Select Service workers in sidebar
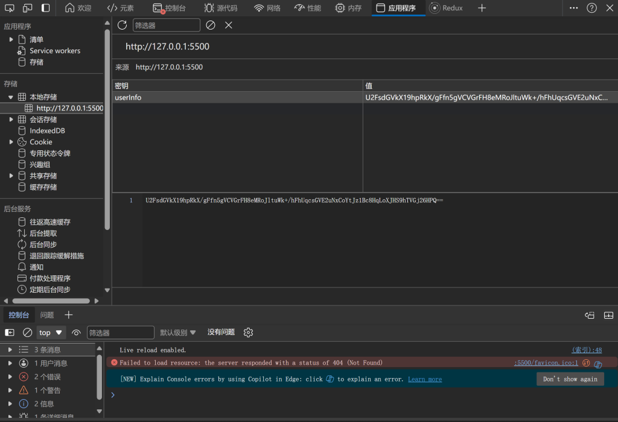Screen dimensions: 618x422 click(x=54, y=51)
